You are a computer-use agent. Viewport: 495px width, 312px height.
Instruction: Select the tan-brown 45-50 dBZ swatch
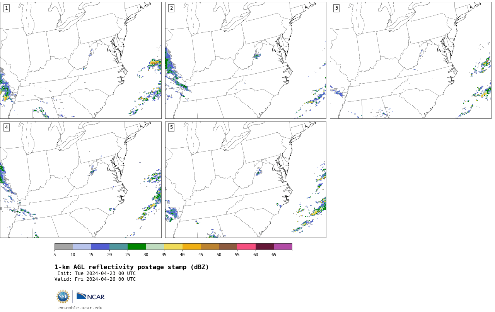point(210,247)
